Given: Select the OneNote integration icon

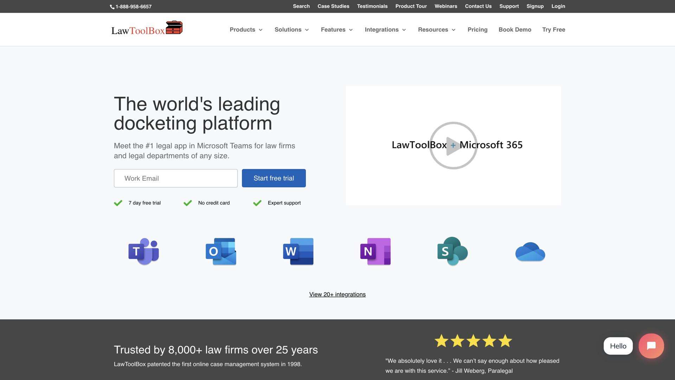Looking at the screenshot, I should point(375,251).
